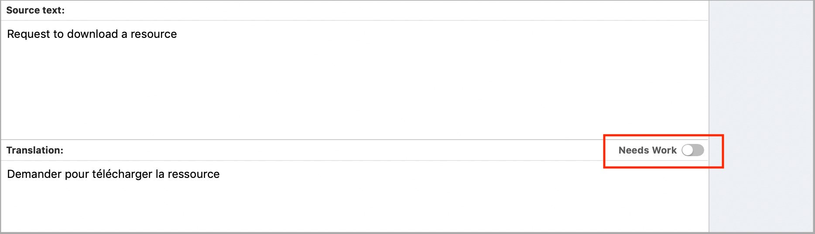The width and height of the screenshot is (815, 234).
Task: Place cursor on the word 'pour' in translation
Action: coord(77,174)
